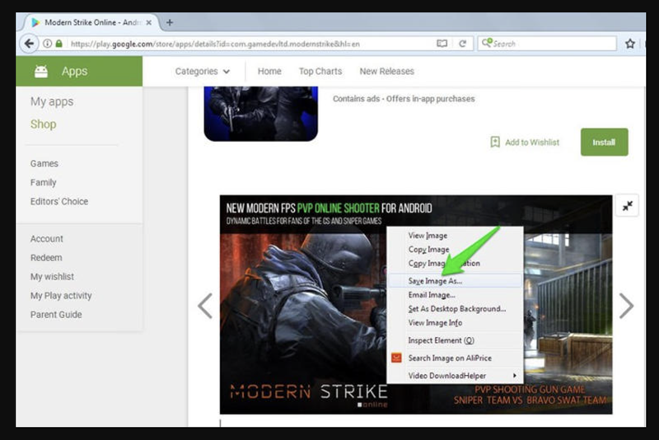Image resolution: width=659 pixels, height=440 pixels.
Task: Open the Top Charts link
Action: point(320,72)
